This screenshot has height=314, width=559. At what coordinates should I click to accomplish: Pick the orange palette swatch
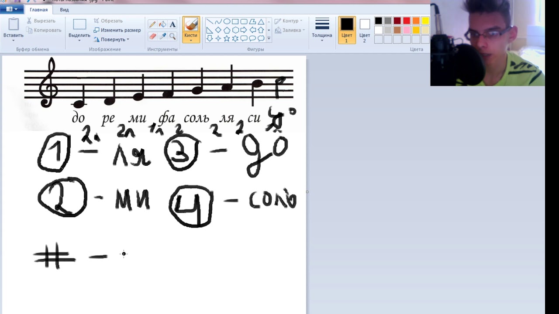(416, 21)
